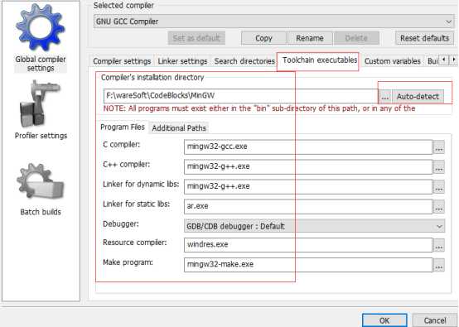Browse for the Make program executable
459x327 pixels.
pos(439,265)
